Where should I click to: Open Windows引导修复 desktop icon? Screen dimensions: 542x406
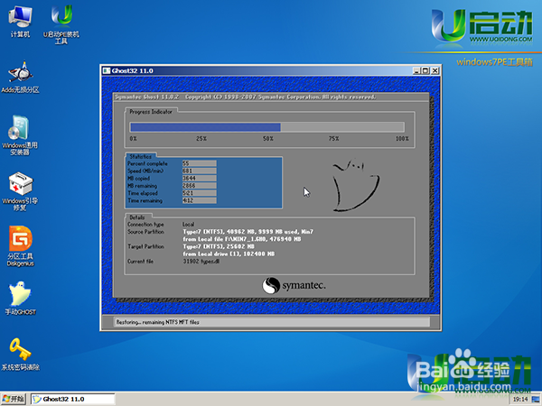point(20,191)
